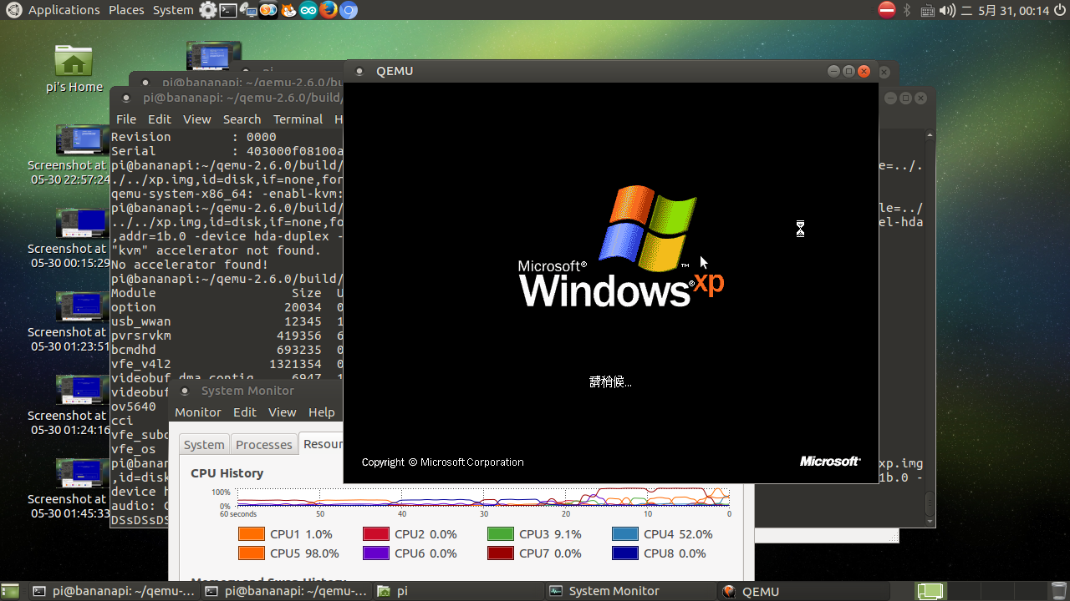The width and height of the screenshot is (1070, 601).
Task: Launch the Terminal icon in top panel
Action: point(228,10)
